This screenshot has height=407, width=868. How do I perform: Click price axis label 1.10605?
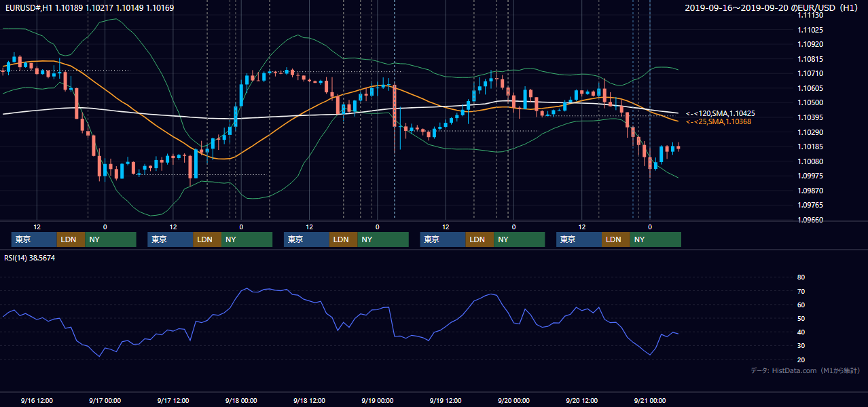tap(811, 88)
